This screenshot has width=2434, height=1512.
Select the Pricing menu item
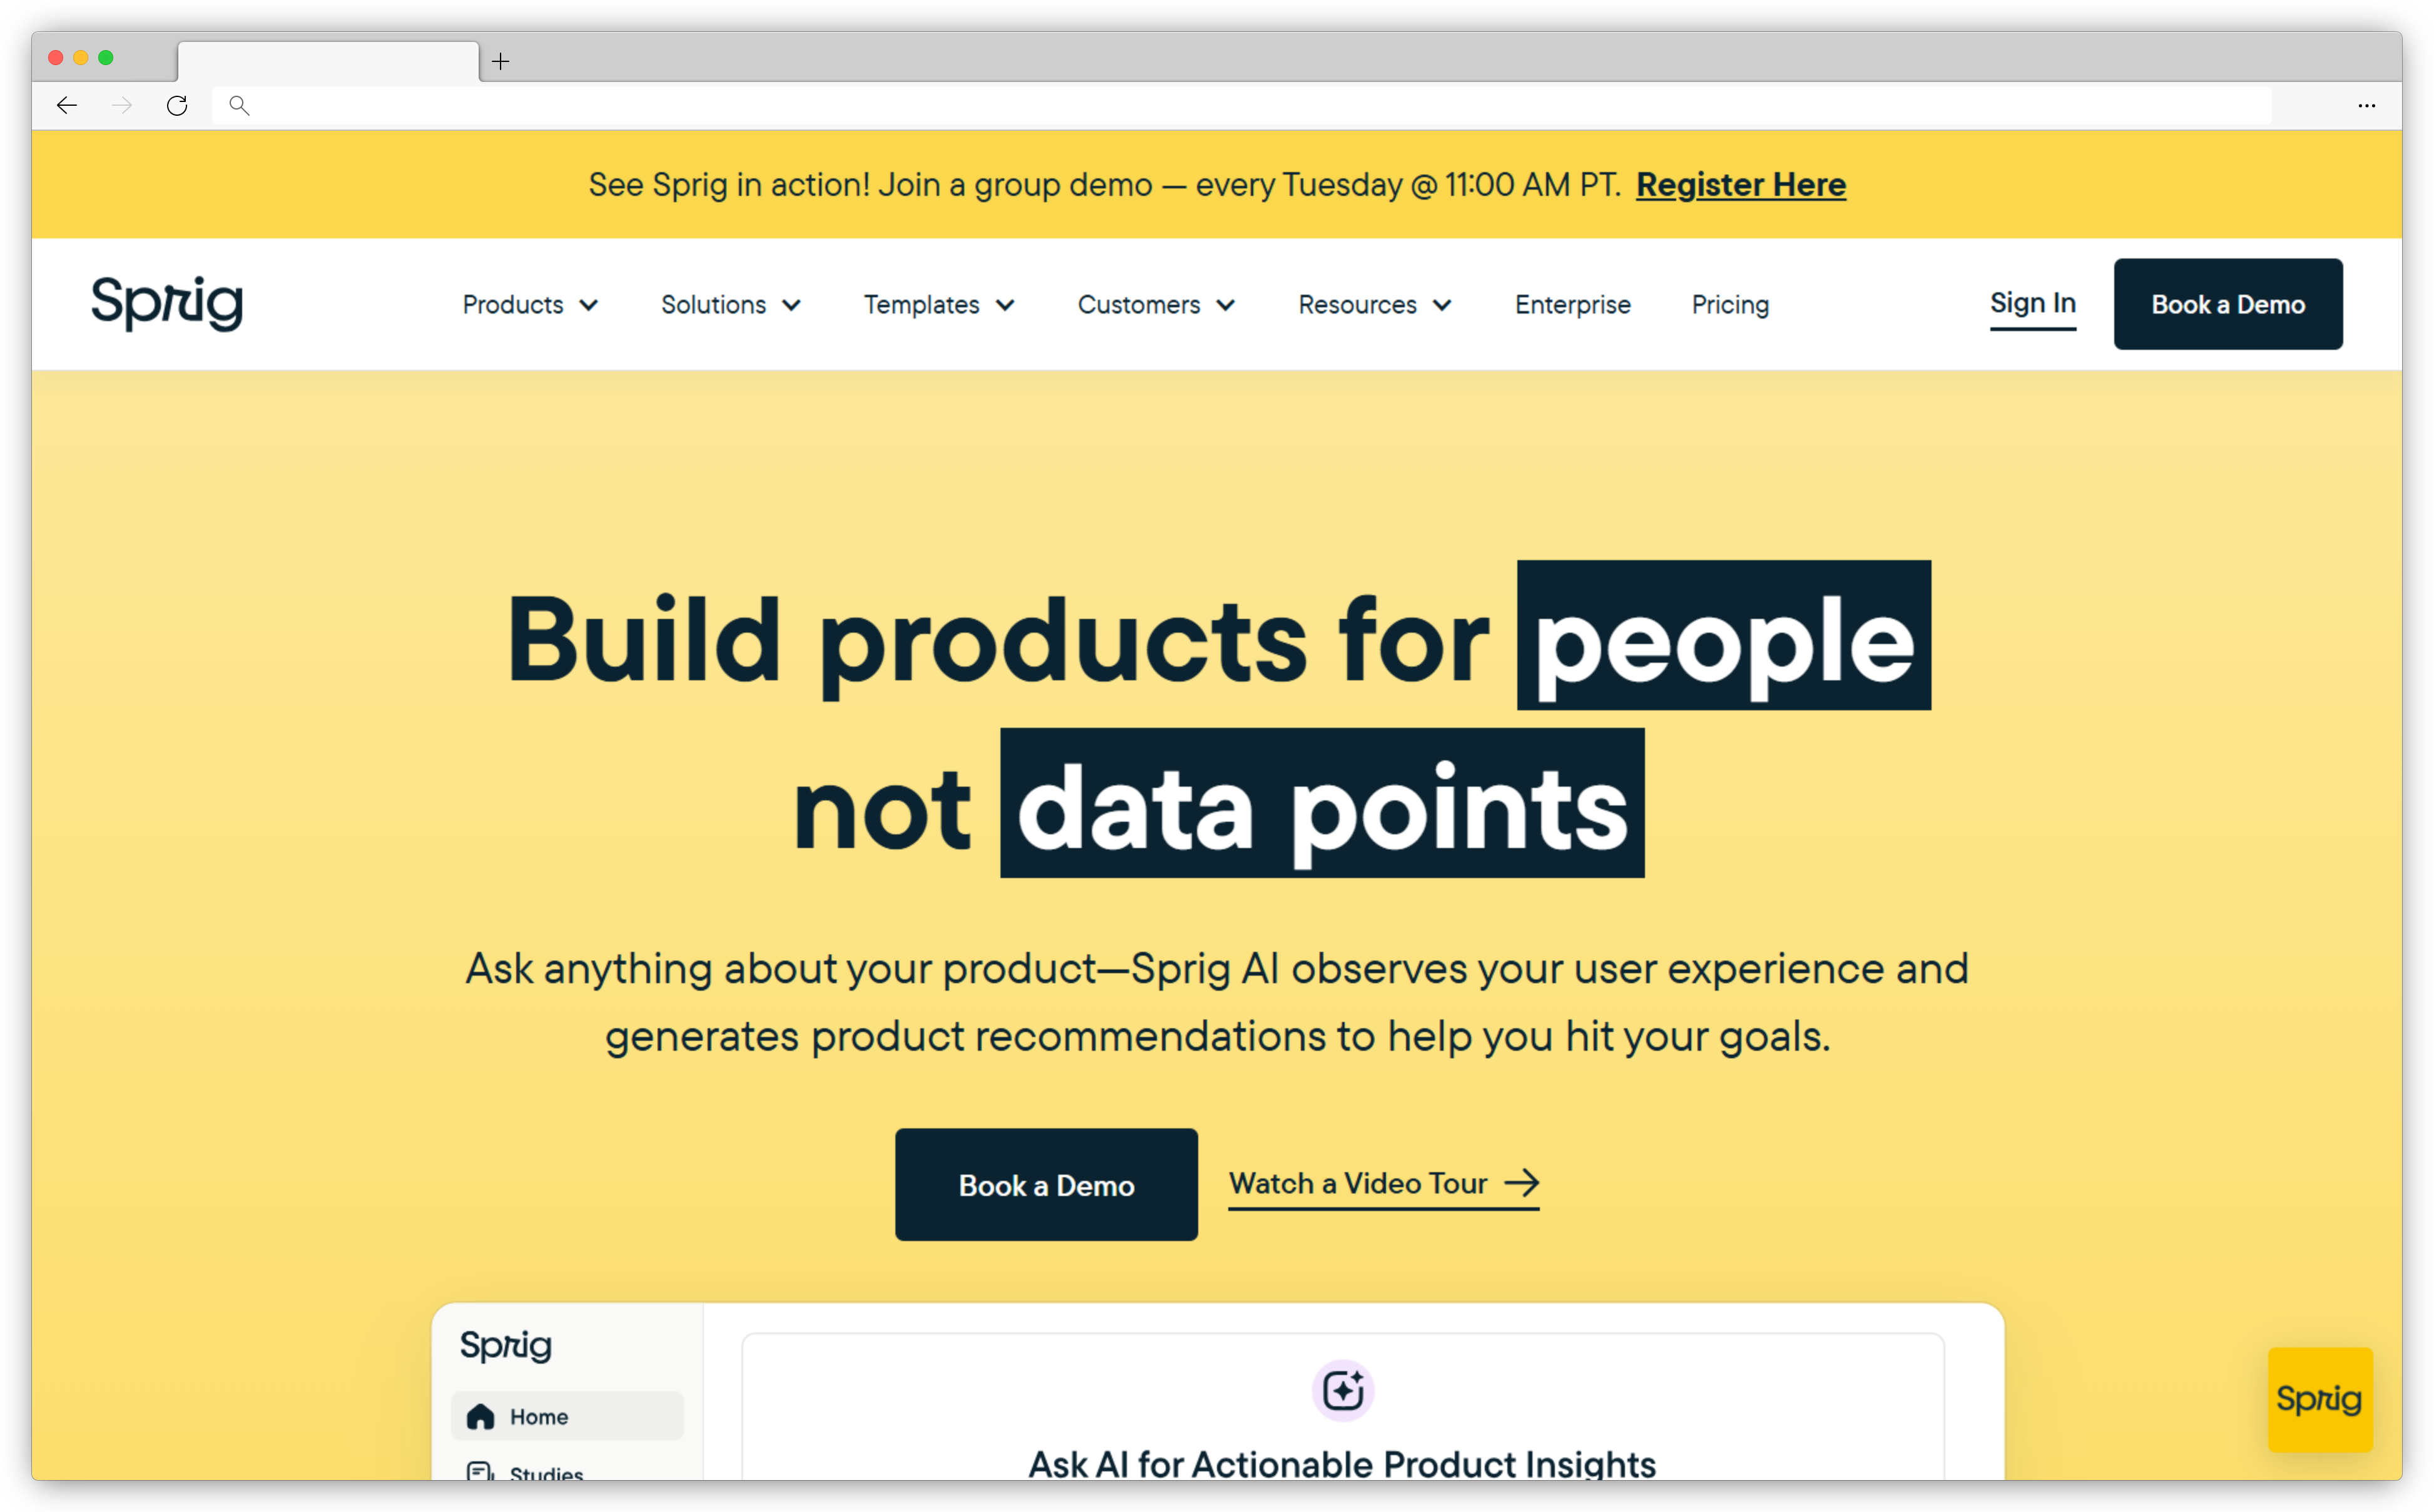(x=1729, y=303)
